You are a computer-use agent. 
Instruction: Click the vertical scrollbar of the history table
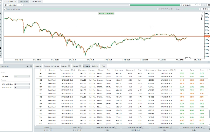pos(209,114)
